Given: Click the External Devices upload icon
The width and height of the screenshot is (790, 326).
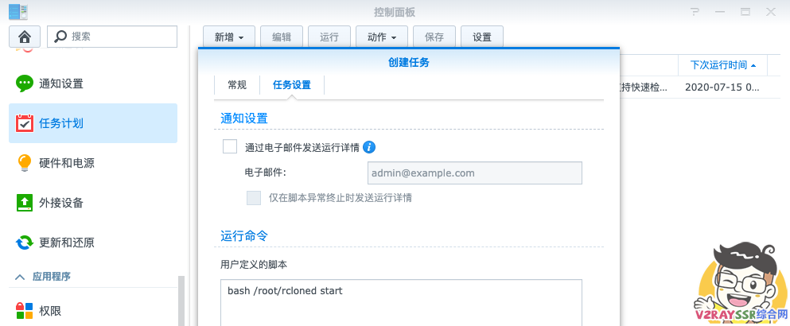Looking at the screenshot, I should click(x=25, y=203).
